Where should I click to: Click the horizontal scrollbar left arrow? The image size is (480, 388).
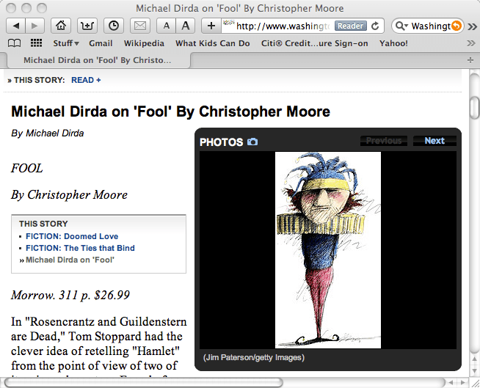tap(451, 382)
